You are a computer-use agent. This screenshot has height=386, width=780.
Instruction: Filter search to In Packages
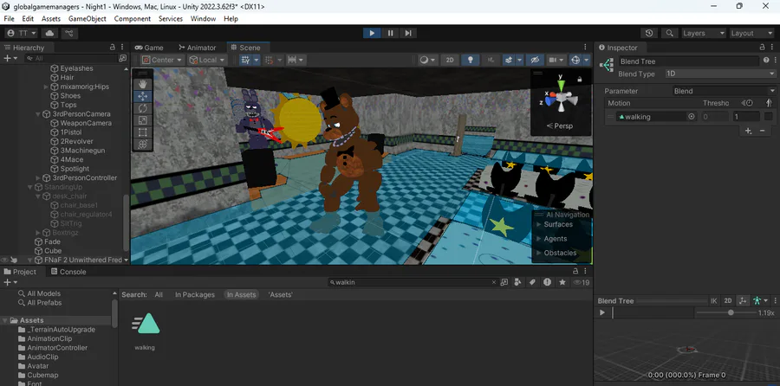[194, 294]
